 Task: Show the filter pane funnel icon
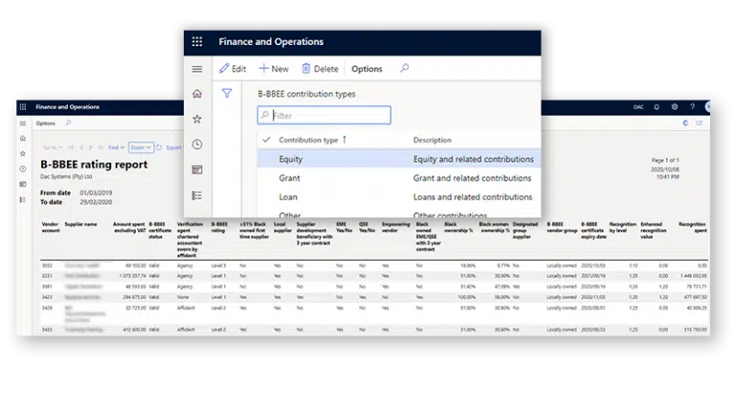coord(227,94)
